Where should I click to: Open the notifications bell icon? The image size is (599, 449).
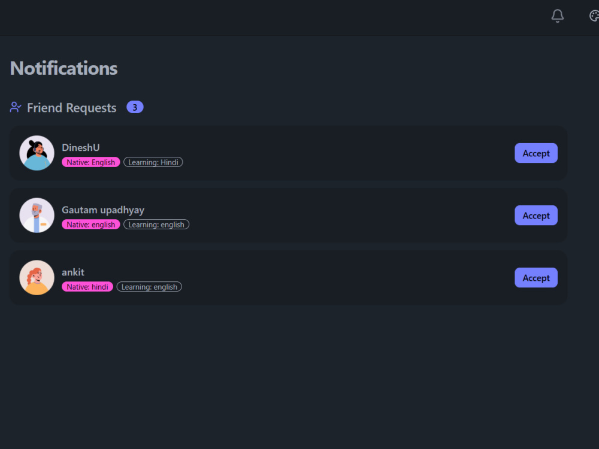[x=557, y=16]
